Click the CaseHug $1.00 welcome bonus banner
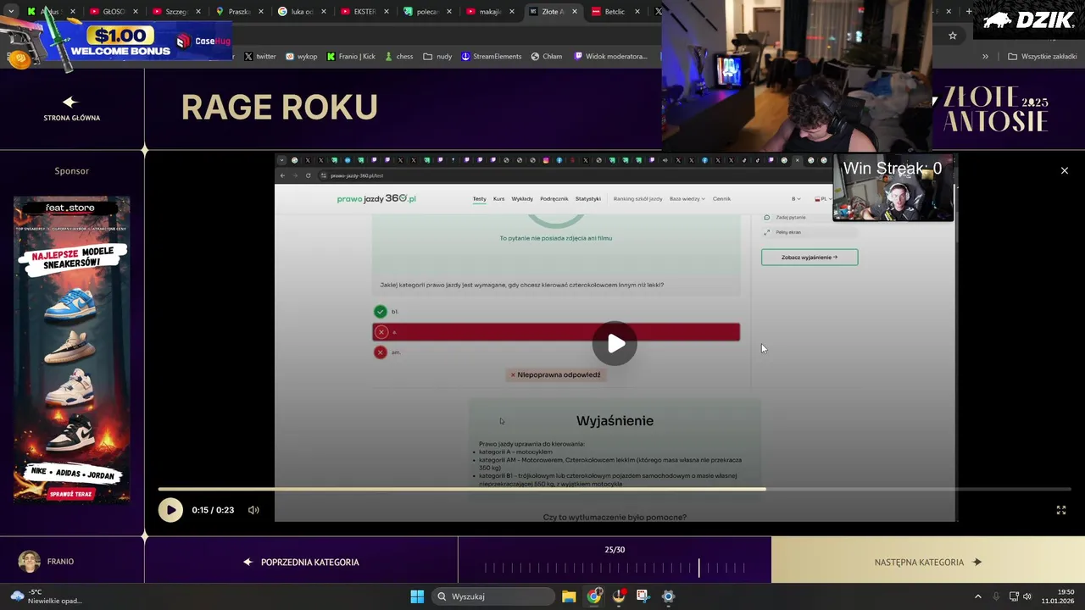Viewport: 1085px width, 610px height. pos(119,41)
